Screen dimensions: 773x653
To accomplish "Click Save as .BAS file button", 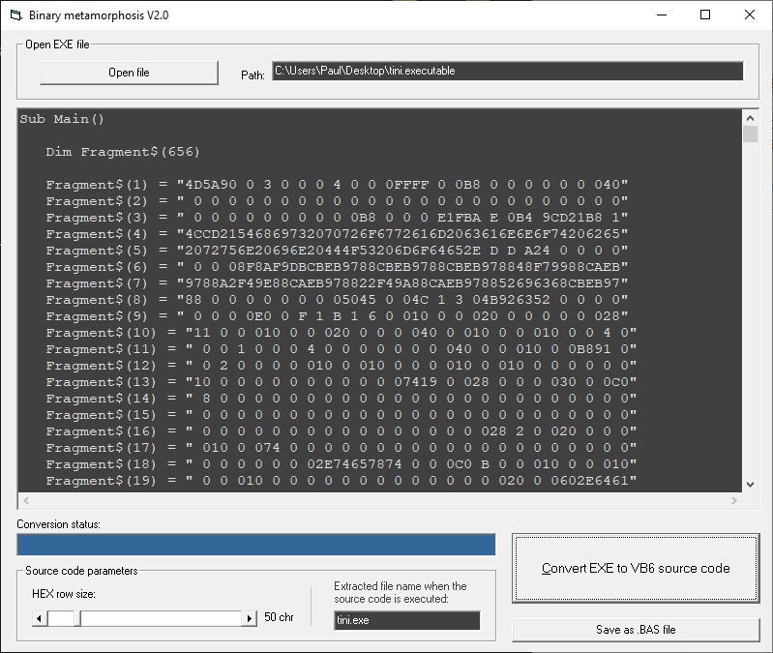I will (636, 630).
